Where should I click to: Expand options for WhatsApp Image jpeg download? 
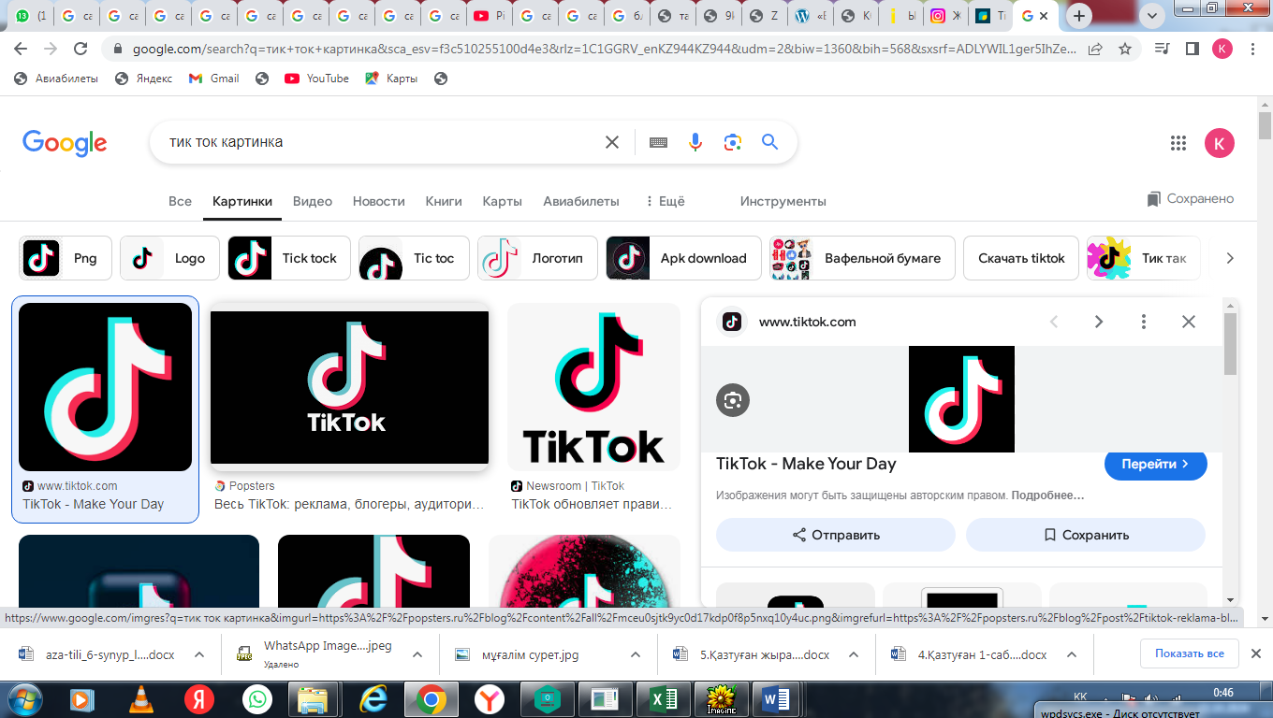tap(417, 655)
